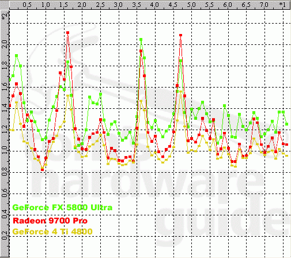The image size is (291, 258).
Task: Click the 6.5 mark on the top ruler
Action: point(246,5)
